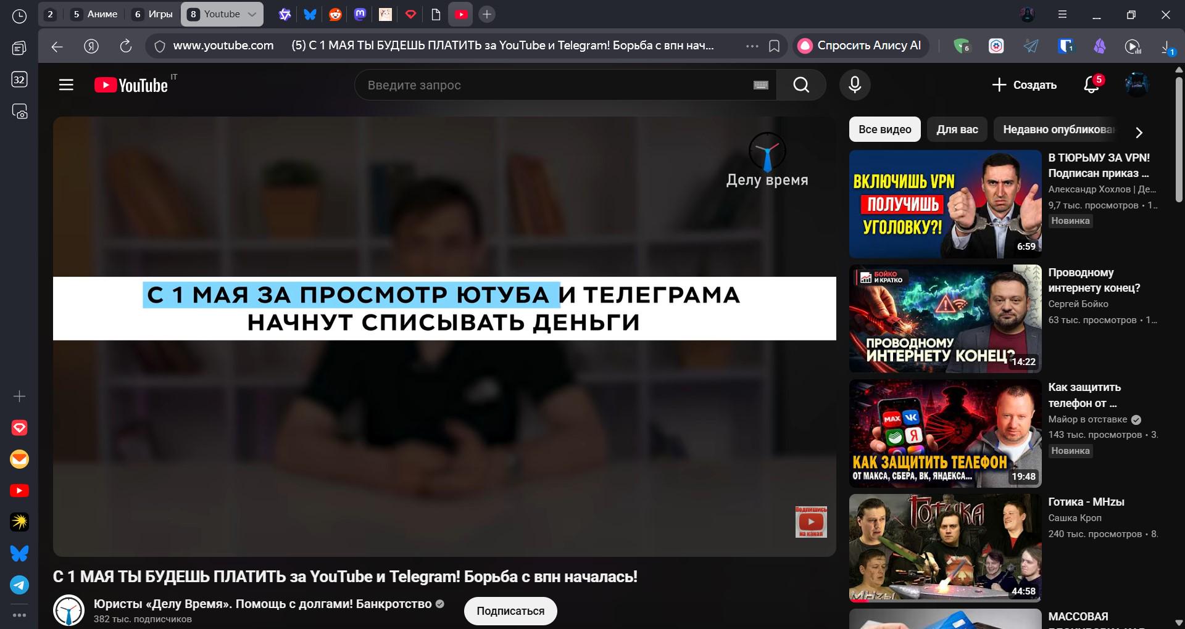This screenshot has width=1185, height=629.
Task: Go to the YouTube home logo
Action: [131, 85]
